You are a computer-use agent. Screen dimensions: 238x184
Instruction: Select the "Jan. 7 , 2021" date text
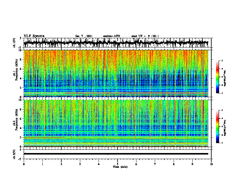pos(84,36)
